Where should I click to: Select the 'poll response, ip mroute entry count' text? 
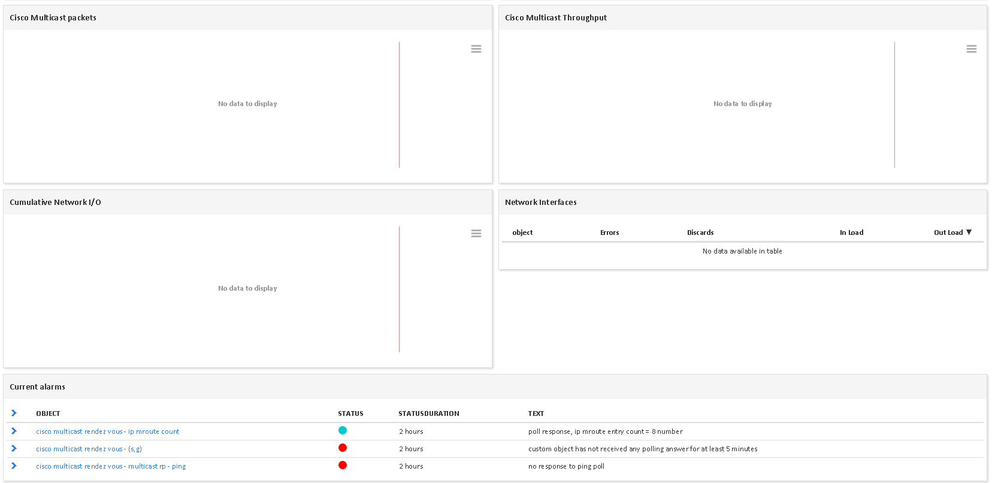606,431
